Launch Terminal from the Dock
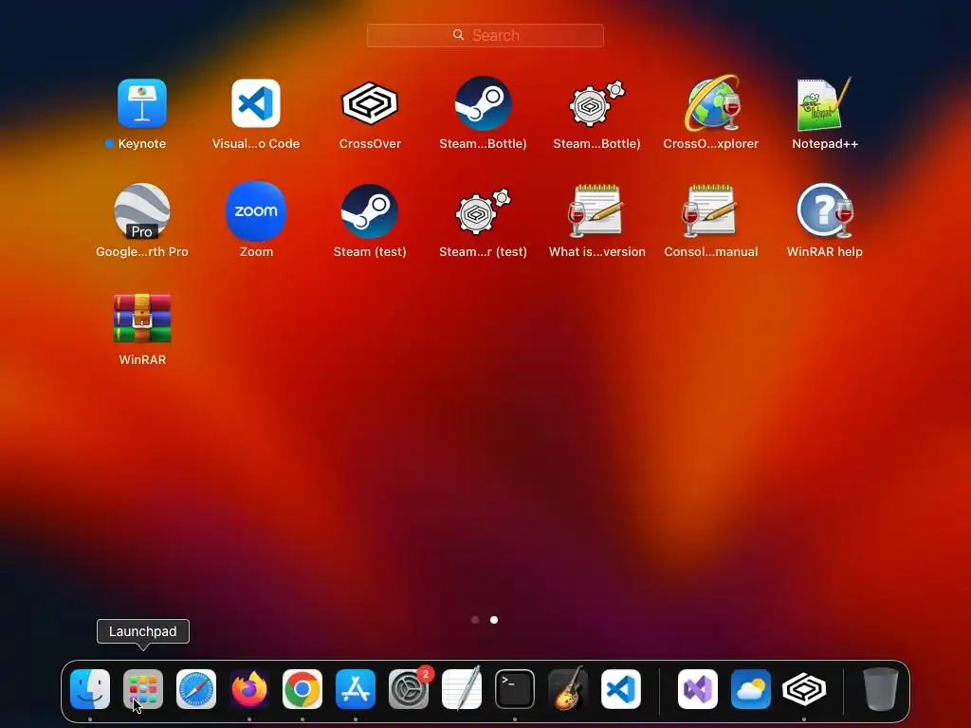Screen dimensions: 971x728 [x=515, y=689]
